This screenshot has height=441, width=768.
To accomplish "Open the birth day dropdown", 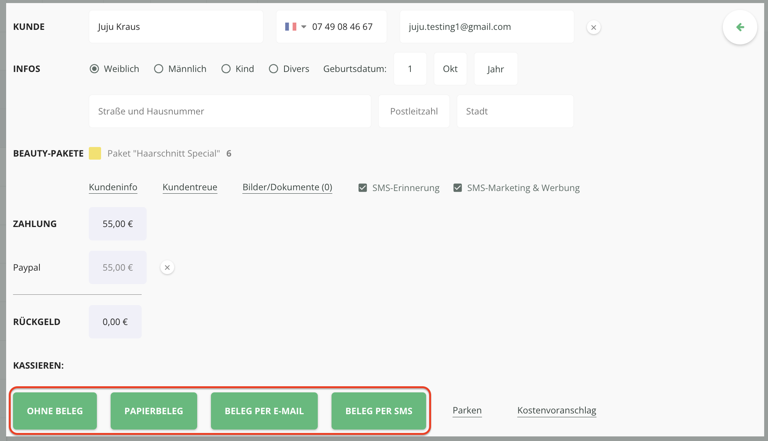I will coord(410,69).
